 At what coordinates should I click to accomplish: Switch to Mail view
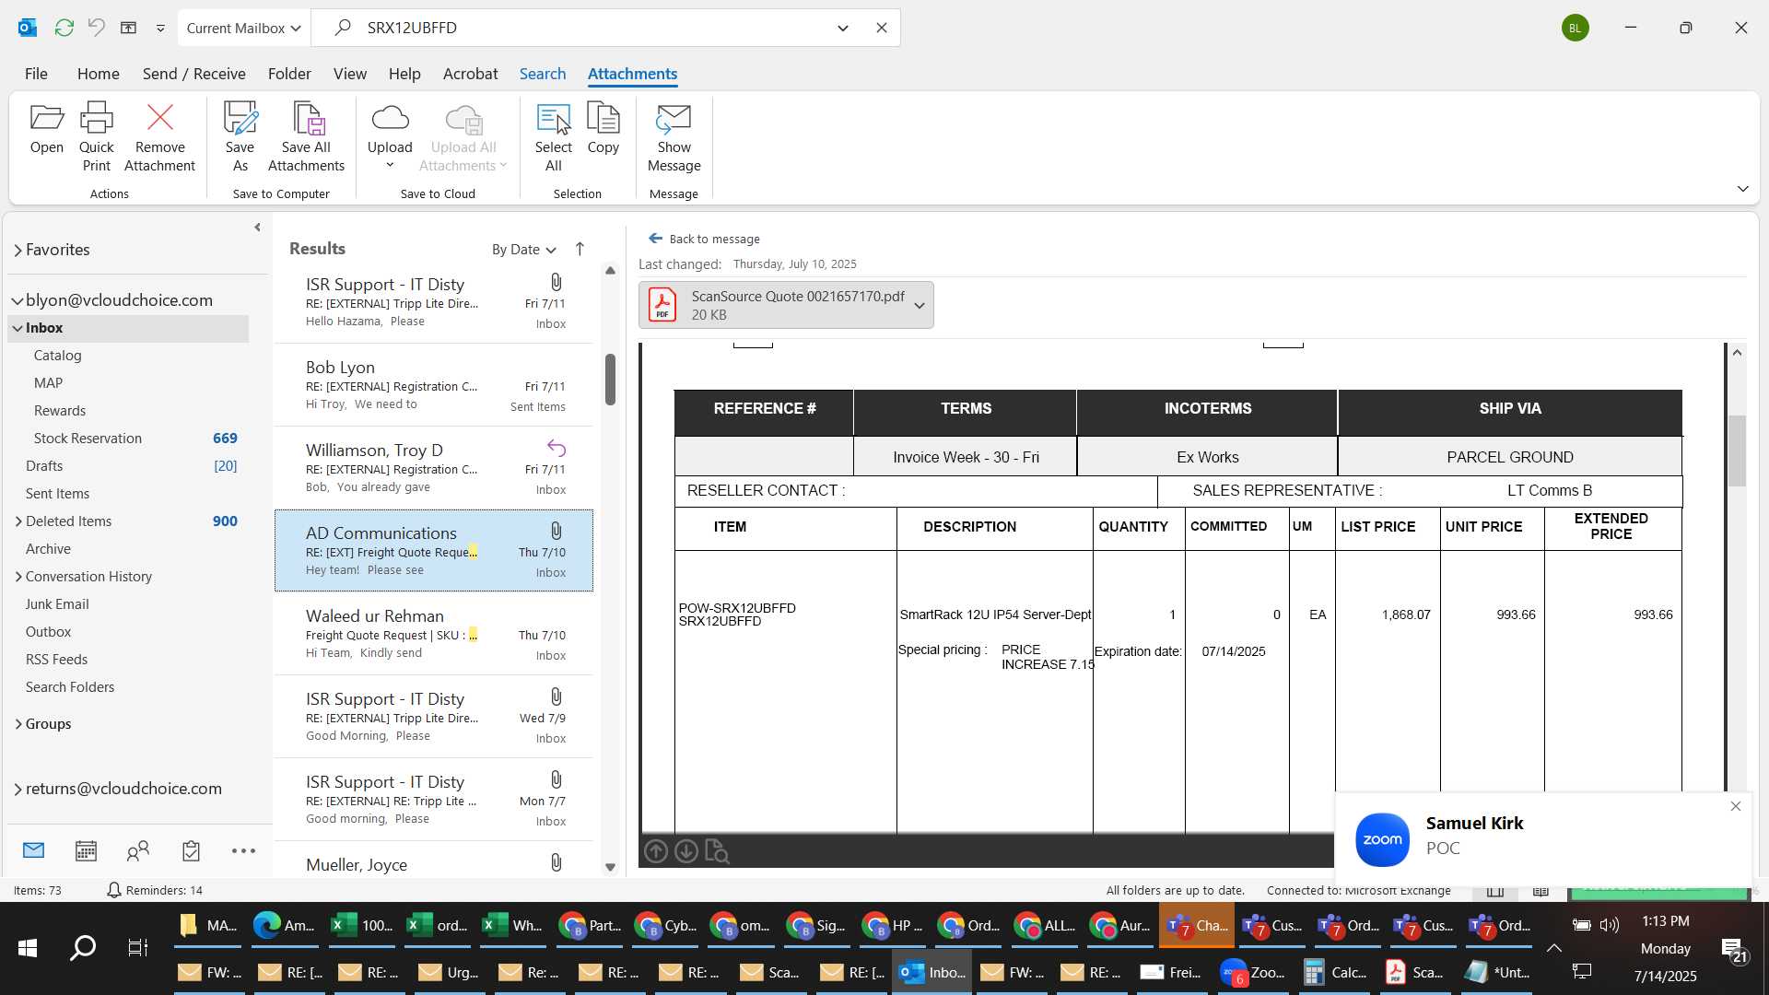[x=34, y=850]
